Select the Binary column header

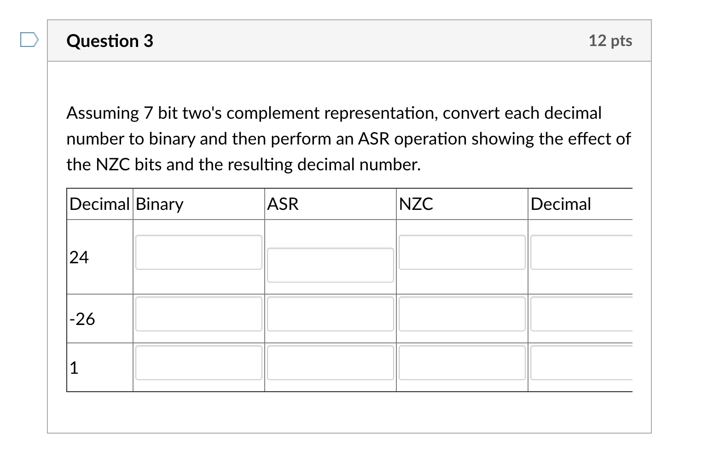pos(159,203)
